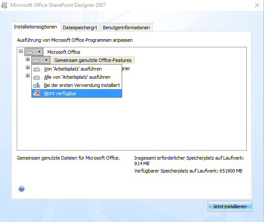The image size is (264, 222).
Task: Open Microsoft Office install-state dropdown
Action: [x=34, y=52]
